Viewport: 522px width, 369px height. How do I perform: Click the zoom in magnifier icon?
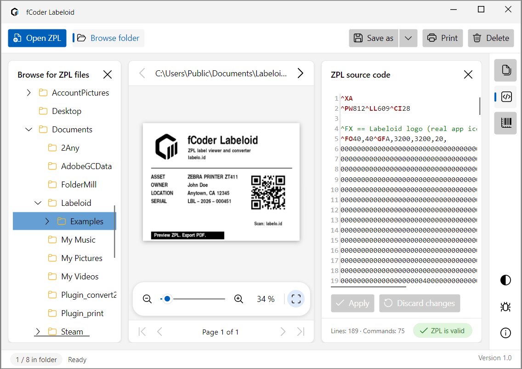pos(238,299)
